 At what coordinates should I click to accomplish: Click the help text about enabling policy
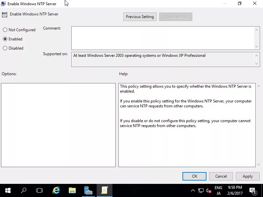pos(186,103)
